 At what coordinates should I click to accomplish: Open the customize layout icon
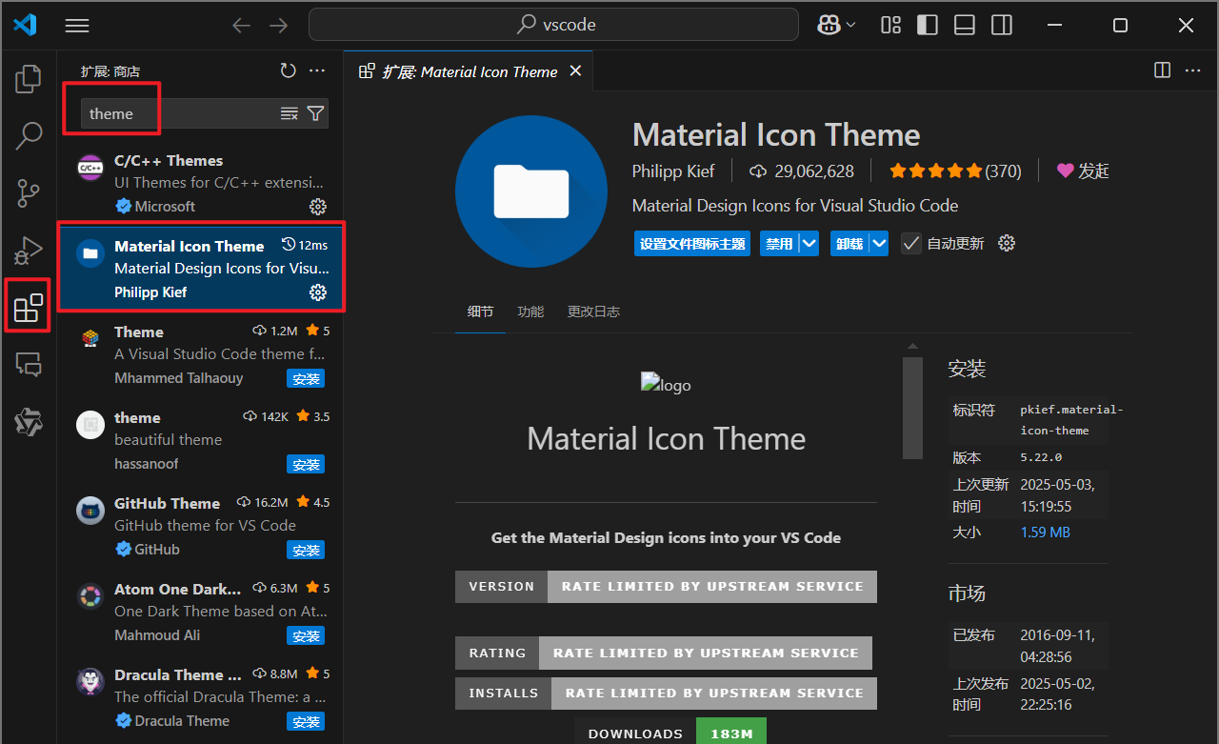[890, 25]
